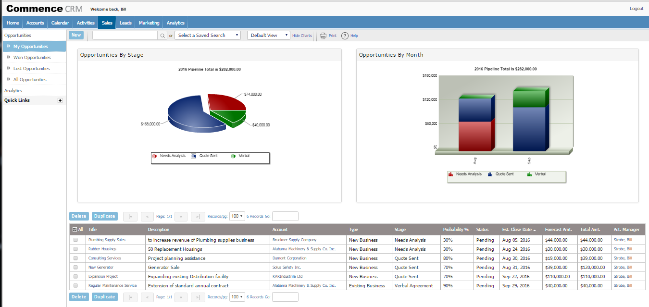Image resolution: width=649 pixels, height=307 pixels.
Task: Go to first page in top pager
Action: [130, 217]
